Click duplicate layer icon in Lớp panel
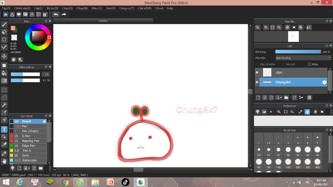The image size is (333, 187). pyautogui.click(x=294, y=97)
